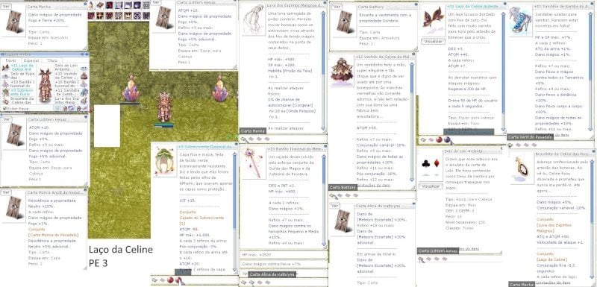Click the Sandália de Samba description scrollbar

click(590, 72)
